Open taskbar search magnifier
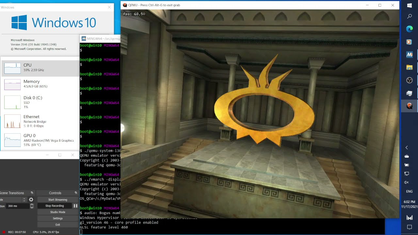This screenshot has width=418, height=235. [x=410, y=16]
